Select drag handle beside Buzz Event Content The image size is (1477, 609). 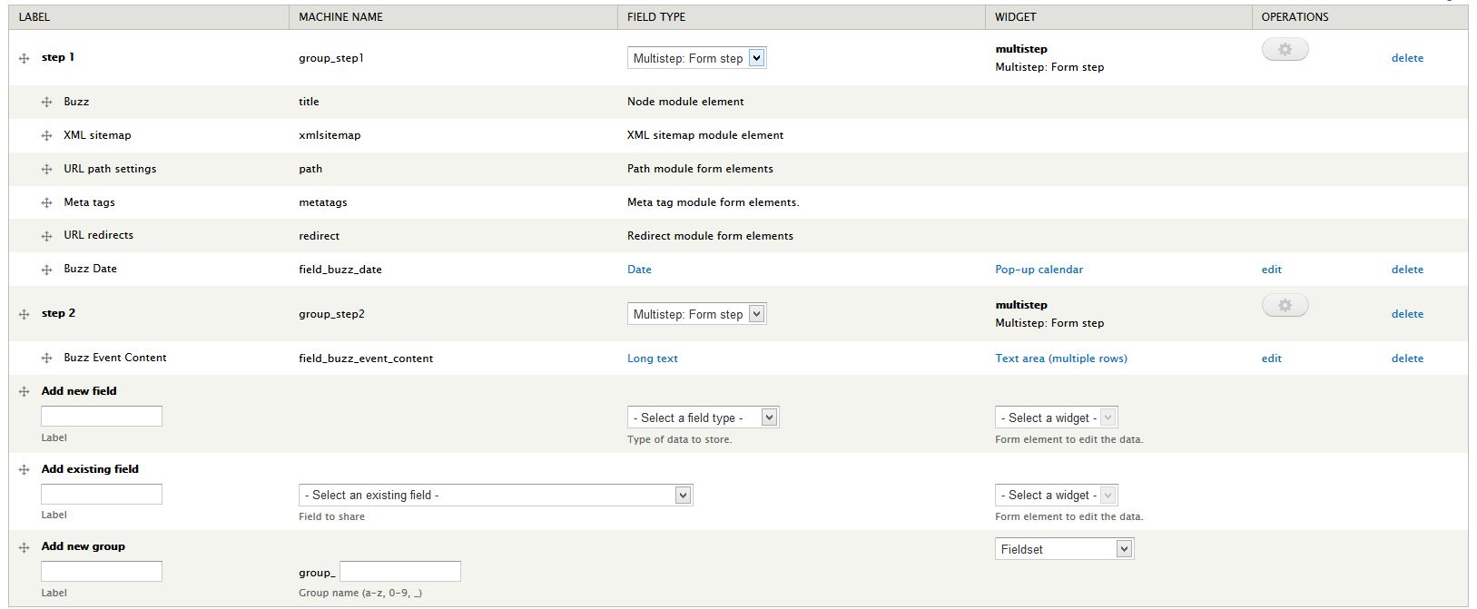click(x=47, y=359)
